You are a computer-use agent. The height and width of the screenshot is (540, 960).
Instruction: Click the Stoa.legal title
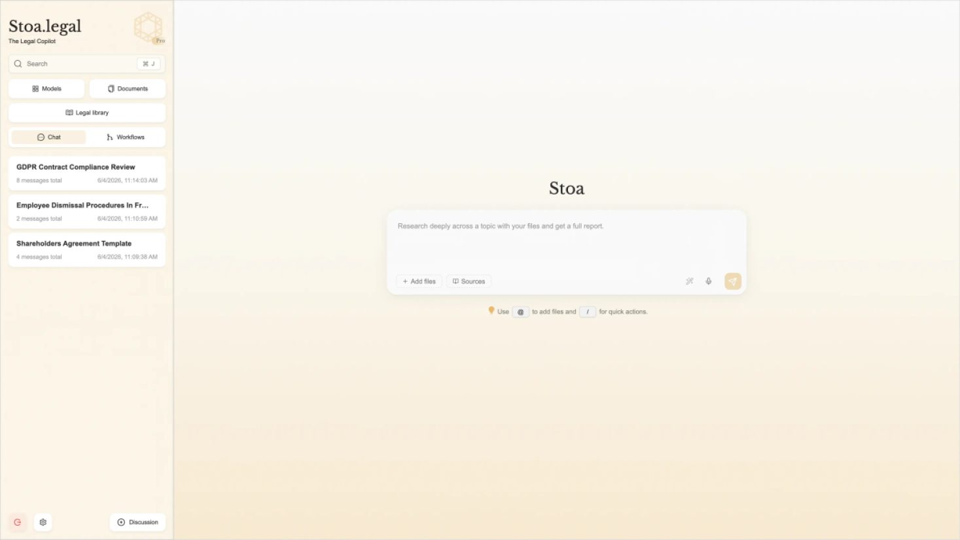[45, 26]
